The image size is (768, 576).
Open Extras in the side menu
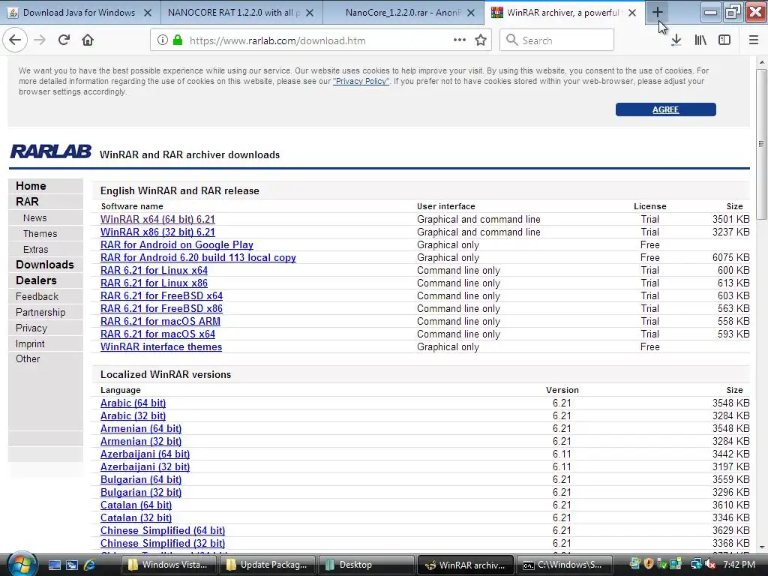click(36, 249)
